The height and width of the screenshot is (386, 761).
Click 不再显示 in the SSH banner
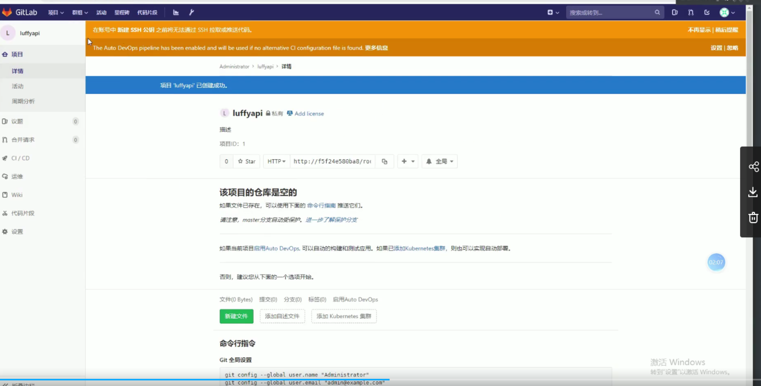tap(699, 30)
